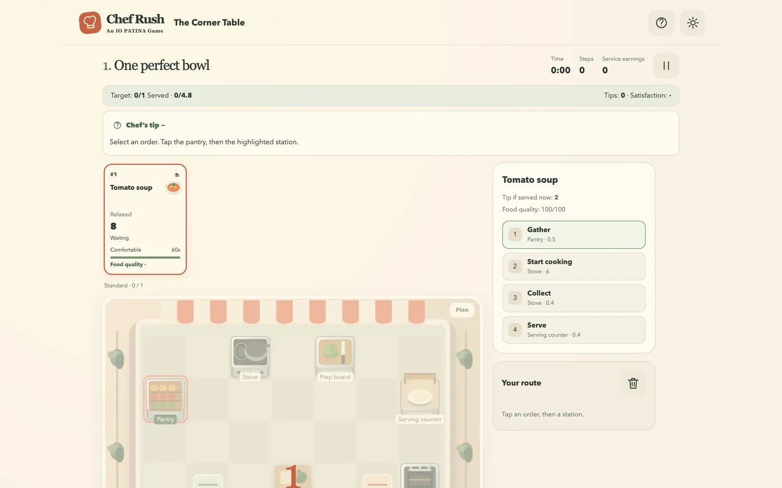The image size is (782, 488).
Task: Click the Prep board label
Action: coord(335,377)
